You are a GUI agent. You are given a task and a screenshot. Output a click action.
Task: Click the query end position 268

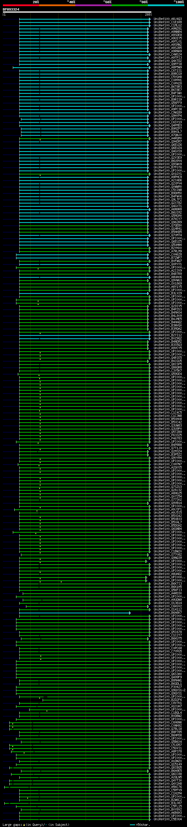click(148, 14)
